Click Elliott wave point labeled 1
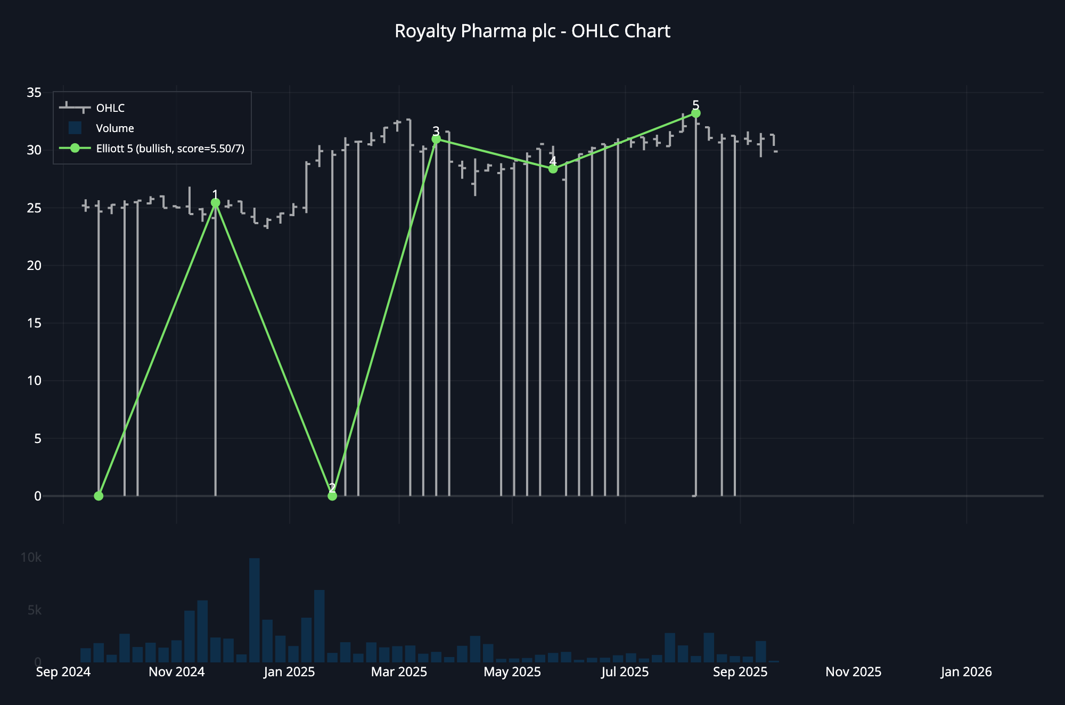 coord(216,203)
